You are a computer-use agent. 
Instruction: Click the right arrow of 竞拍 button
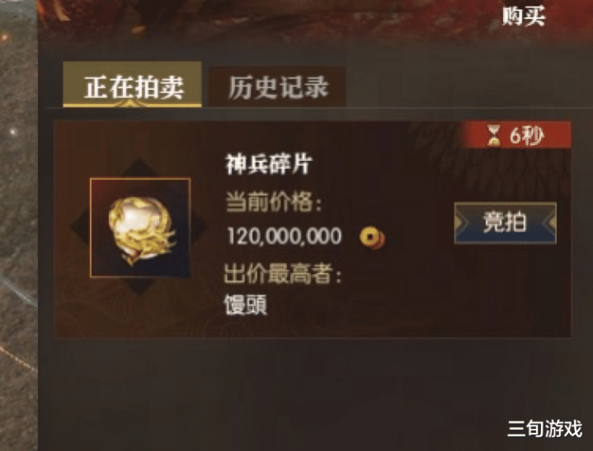pos(549,223)
